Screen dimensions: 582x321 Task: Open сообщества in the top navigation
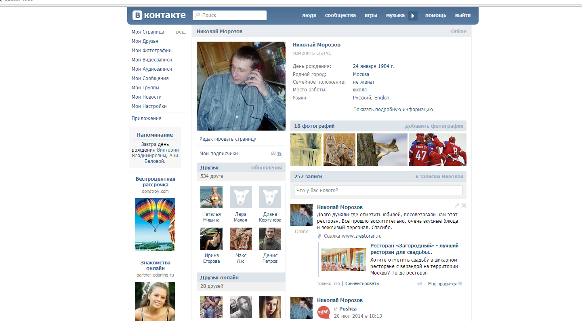340,15
